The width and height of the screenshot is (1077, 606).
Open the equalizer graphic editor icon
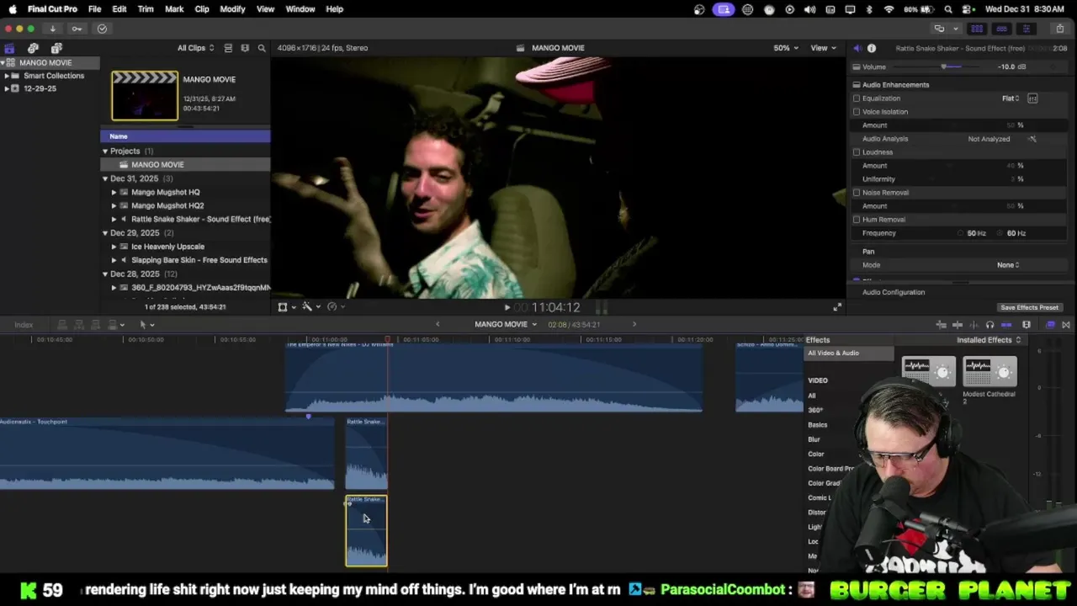tap(1032, 98)
